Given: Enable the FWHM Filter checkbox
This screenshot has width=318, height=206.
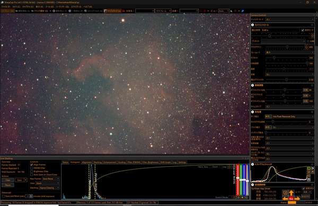Looking at the screenshot, I should point(32,168).
